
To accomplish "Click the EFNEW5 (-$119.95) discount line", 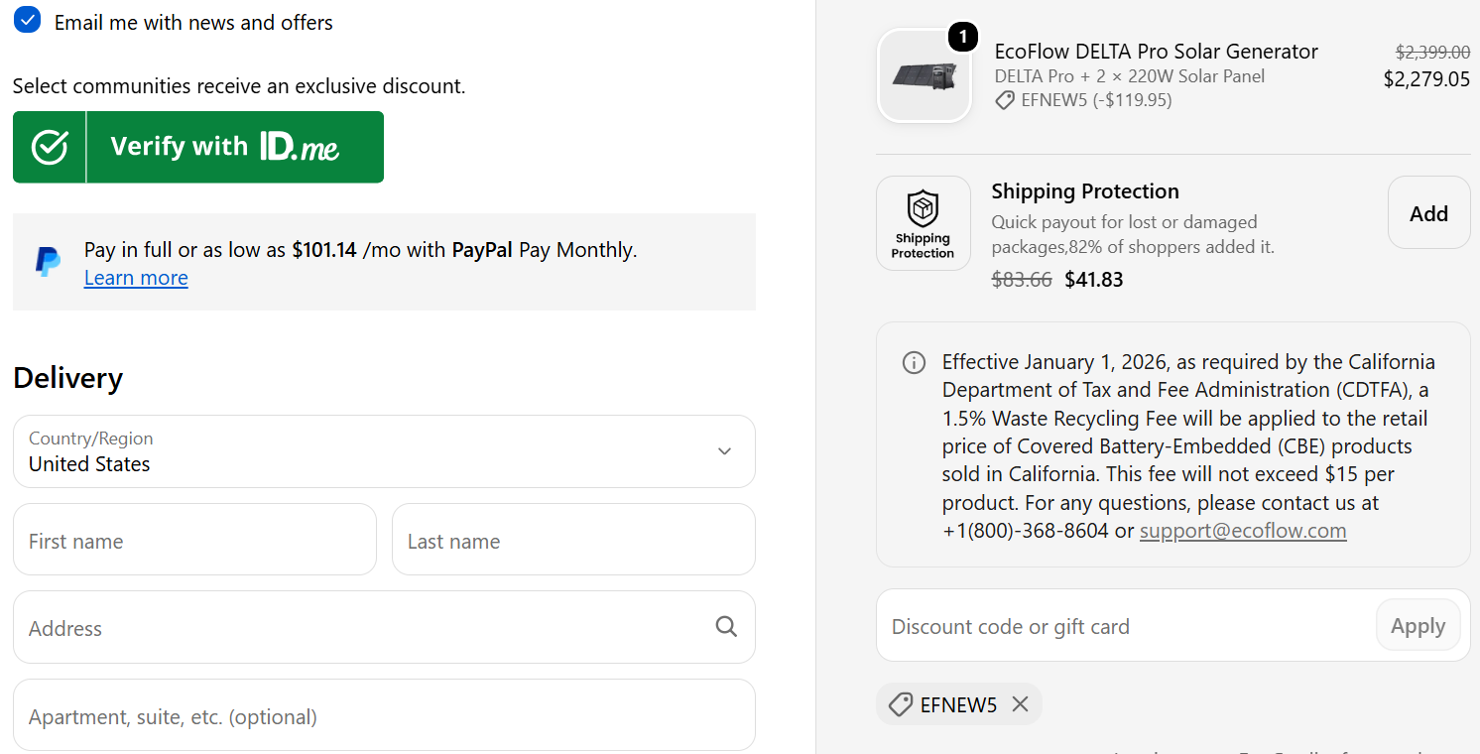I will [1084, 100].
